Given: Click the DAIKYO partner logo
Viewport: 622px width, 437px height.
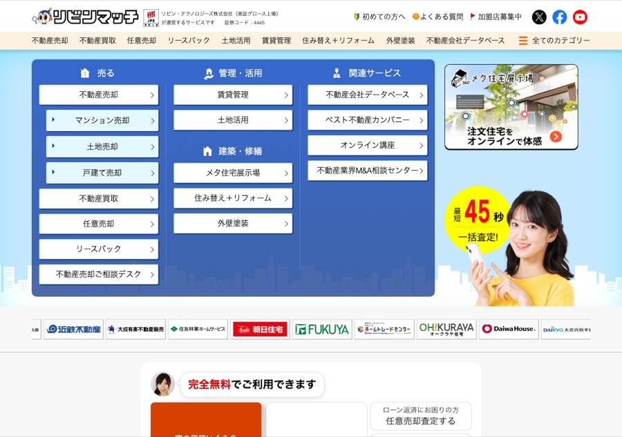Looking at the screenshot, I should (x=566, y=329).
